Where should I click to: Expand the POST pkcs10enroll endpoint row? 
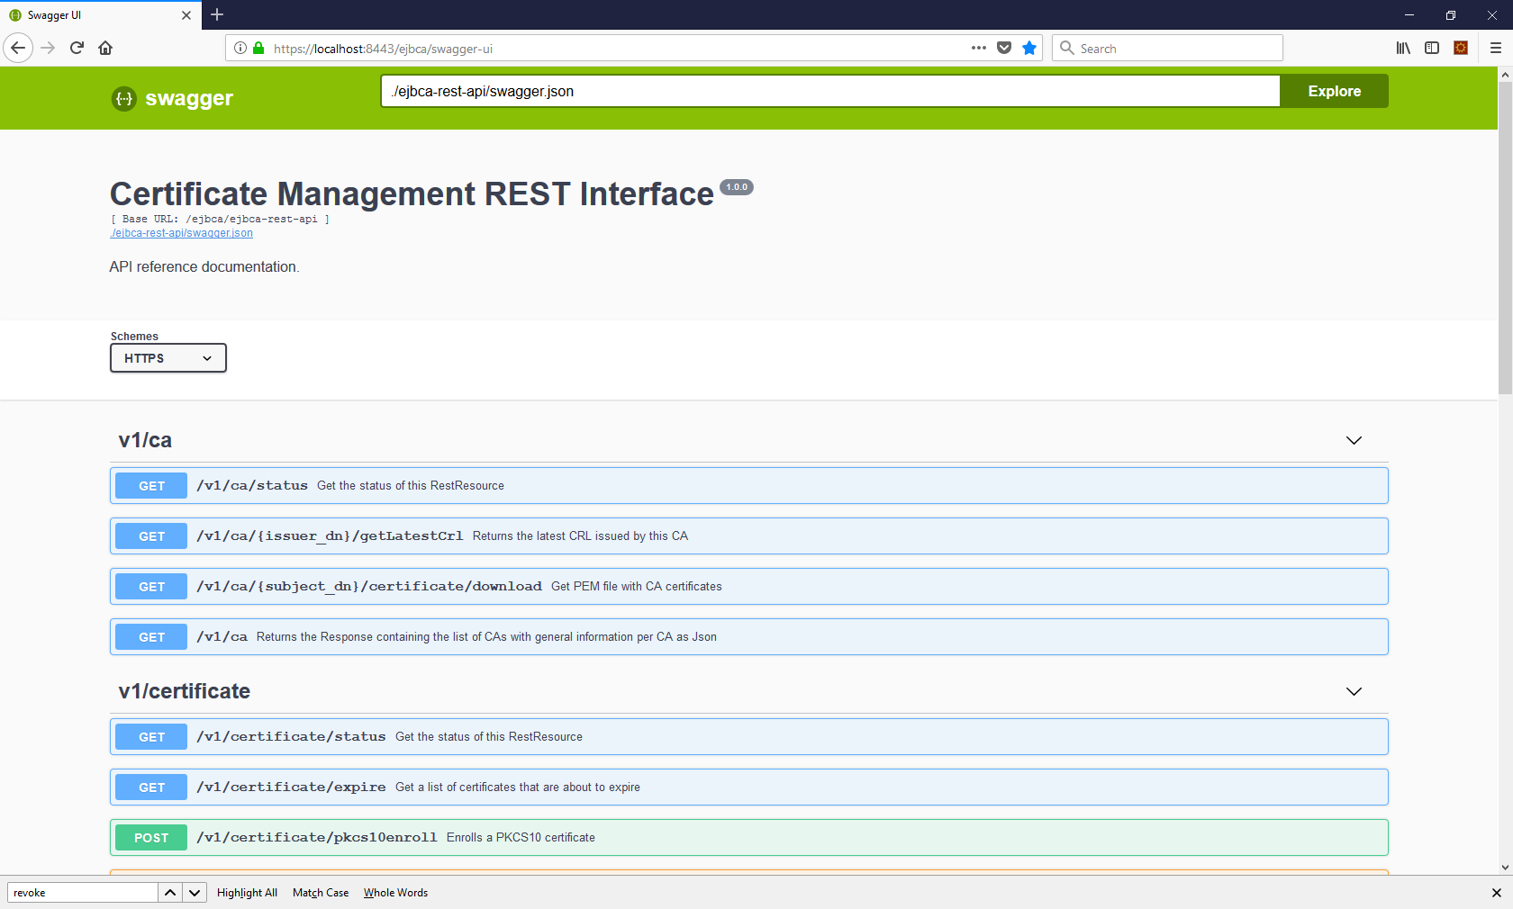tap(747, 838)
